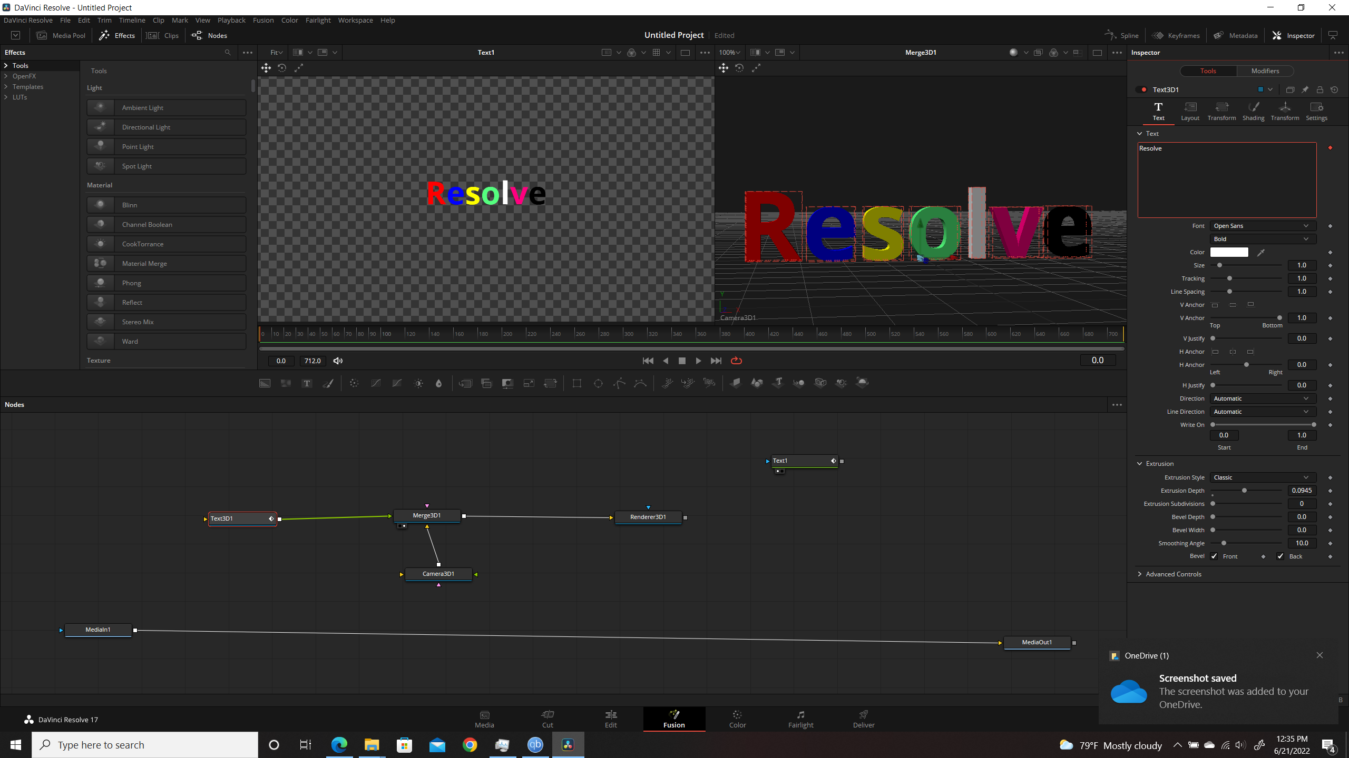Open the Font family dropdown showing Open Sans
This screenshot has width=1349, height=758.
(x=1263, y=226)
